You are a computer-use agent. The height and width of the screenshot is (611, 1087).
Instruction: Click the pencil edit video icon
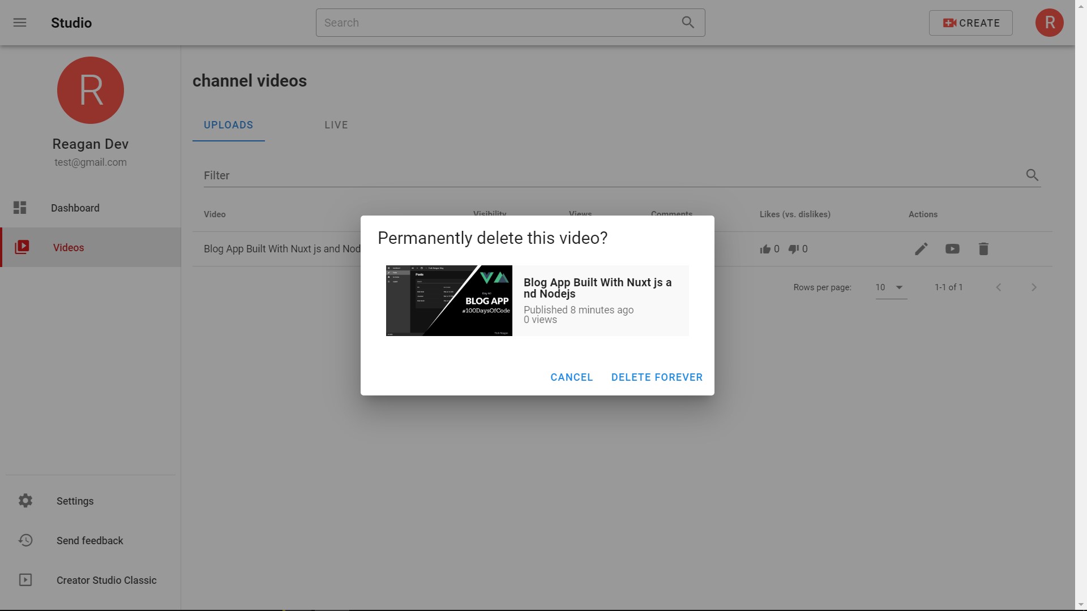tap(921, 249)
